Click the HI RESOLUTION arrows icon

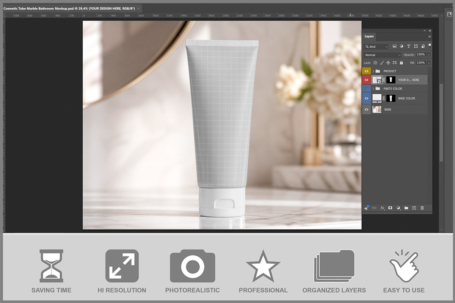[122, 266]
